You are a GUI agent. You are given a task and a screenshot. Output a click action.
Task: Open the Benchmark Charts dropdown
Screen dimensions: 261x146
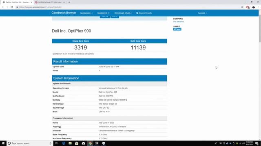(x=123, y=13)
